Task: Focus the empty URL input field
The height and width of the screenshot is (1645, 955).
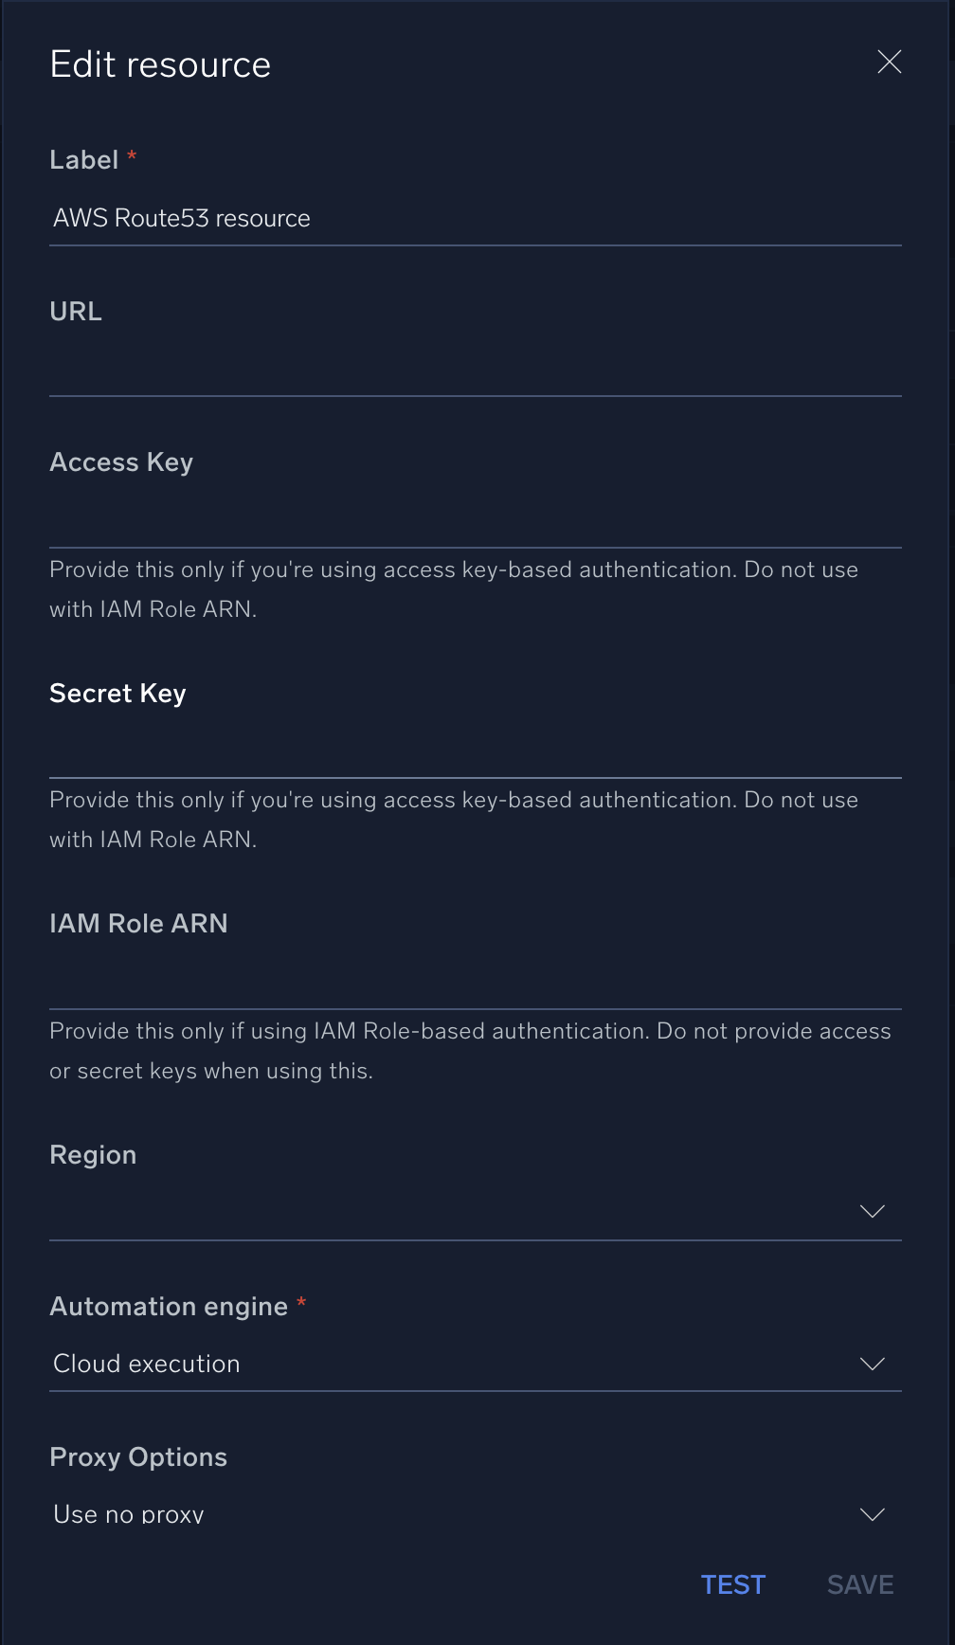Action: (x=474, y=370)
